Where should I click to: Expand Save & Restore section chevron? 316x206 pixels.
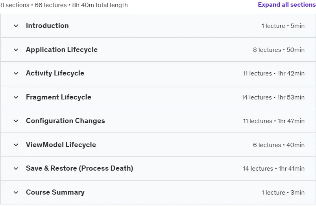point(16,168)
